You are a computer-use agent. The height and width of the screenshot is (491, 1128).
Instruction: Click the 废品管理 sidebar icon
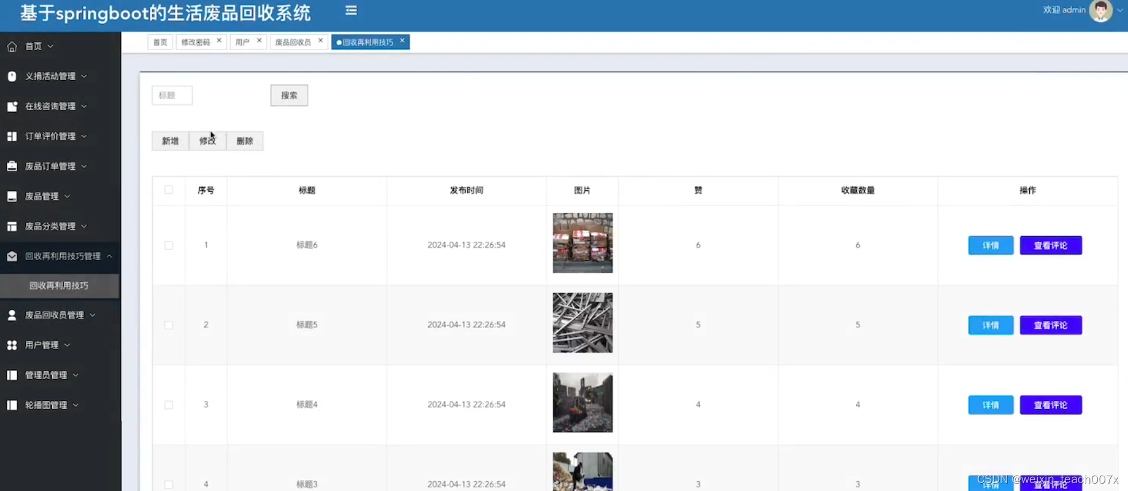[12, 196]
